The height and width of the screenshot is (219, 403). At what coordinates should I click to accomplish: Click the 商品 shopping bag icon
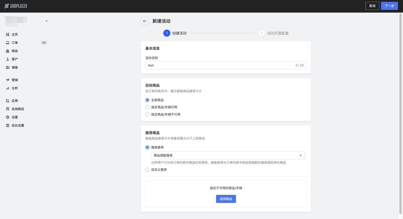(x=8, y=51)
